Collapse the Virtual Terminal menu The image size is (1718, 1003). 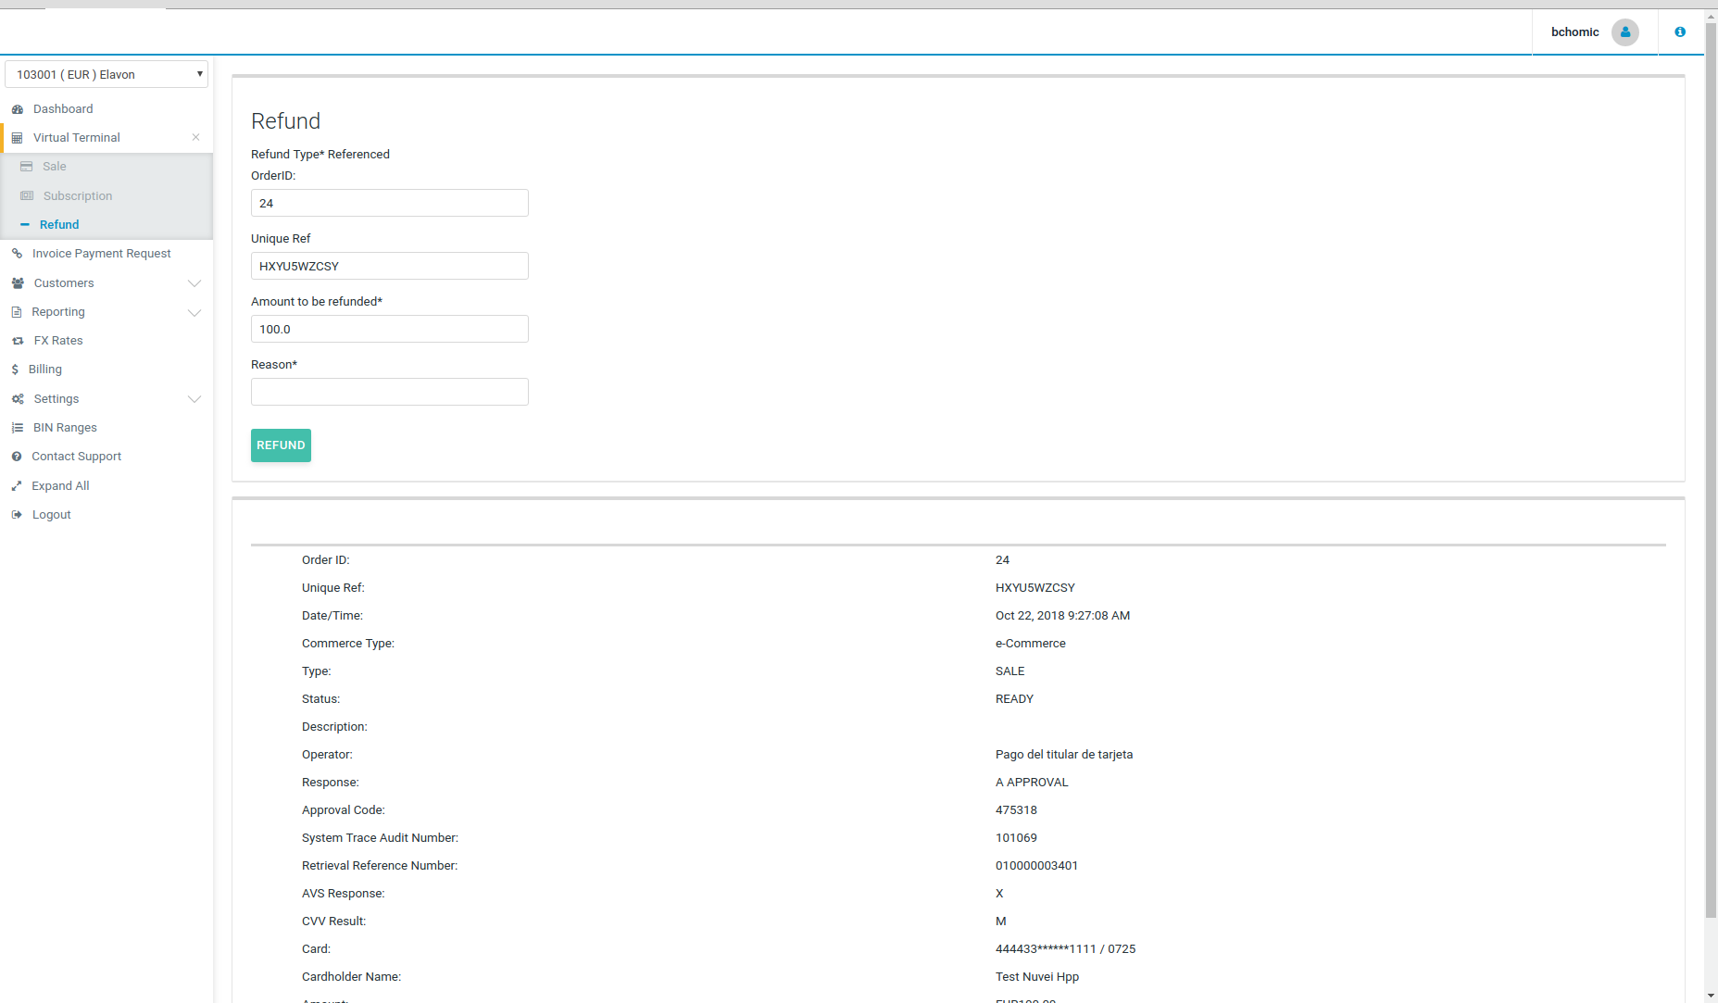click(x=195, y=138)
